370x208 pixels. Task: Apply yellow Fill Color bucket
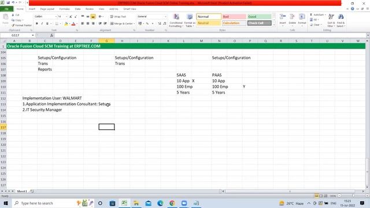(x=66, y=24)
